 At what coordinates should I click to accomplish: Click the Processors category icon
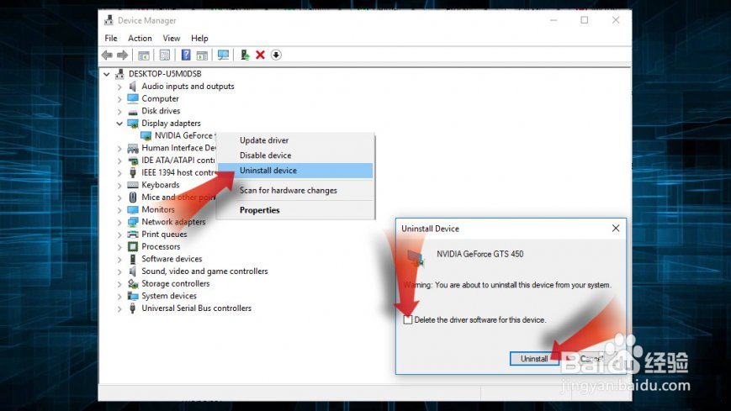(x=133, y=246)
